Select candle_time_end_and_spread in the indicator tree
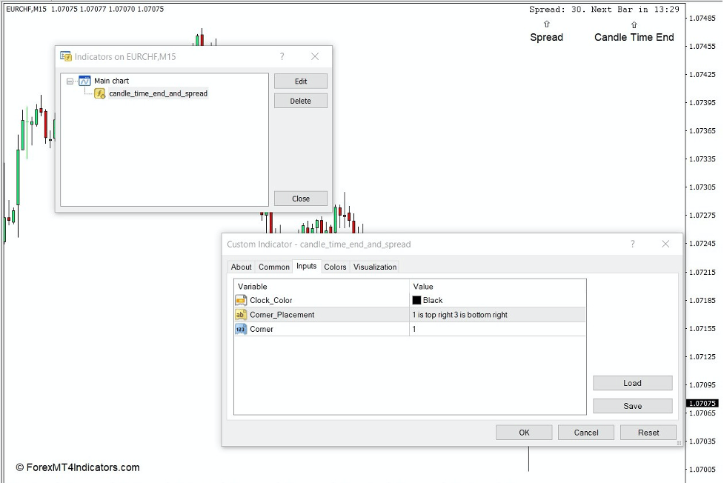 pos(158,93)
